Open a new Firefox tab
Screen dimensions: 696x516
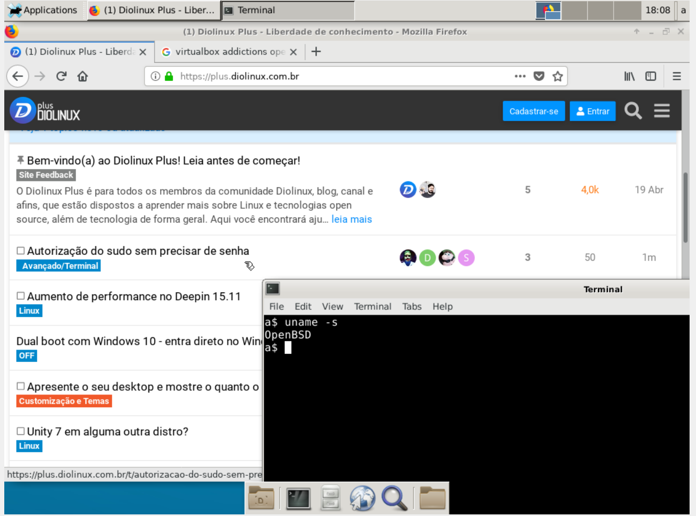[x=316, y=51]
